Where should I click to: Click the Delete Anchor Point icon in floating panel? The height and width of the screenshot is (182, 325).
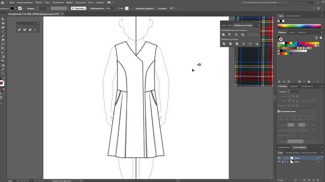coord(30,30)
